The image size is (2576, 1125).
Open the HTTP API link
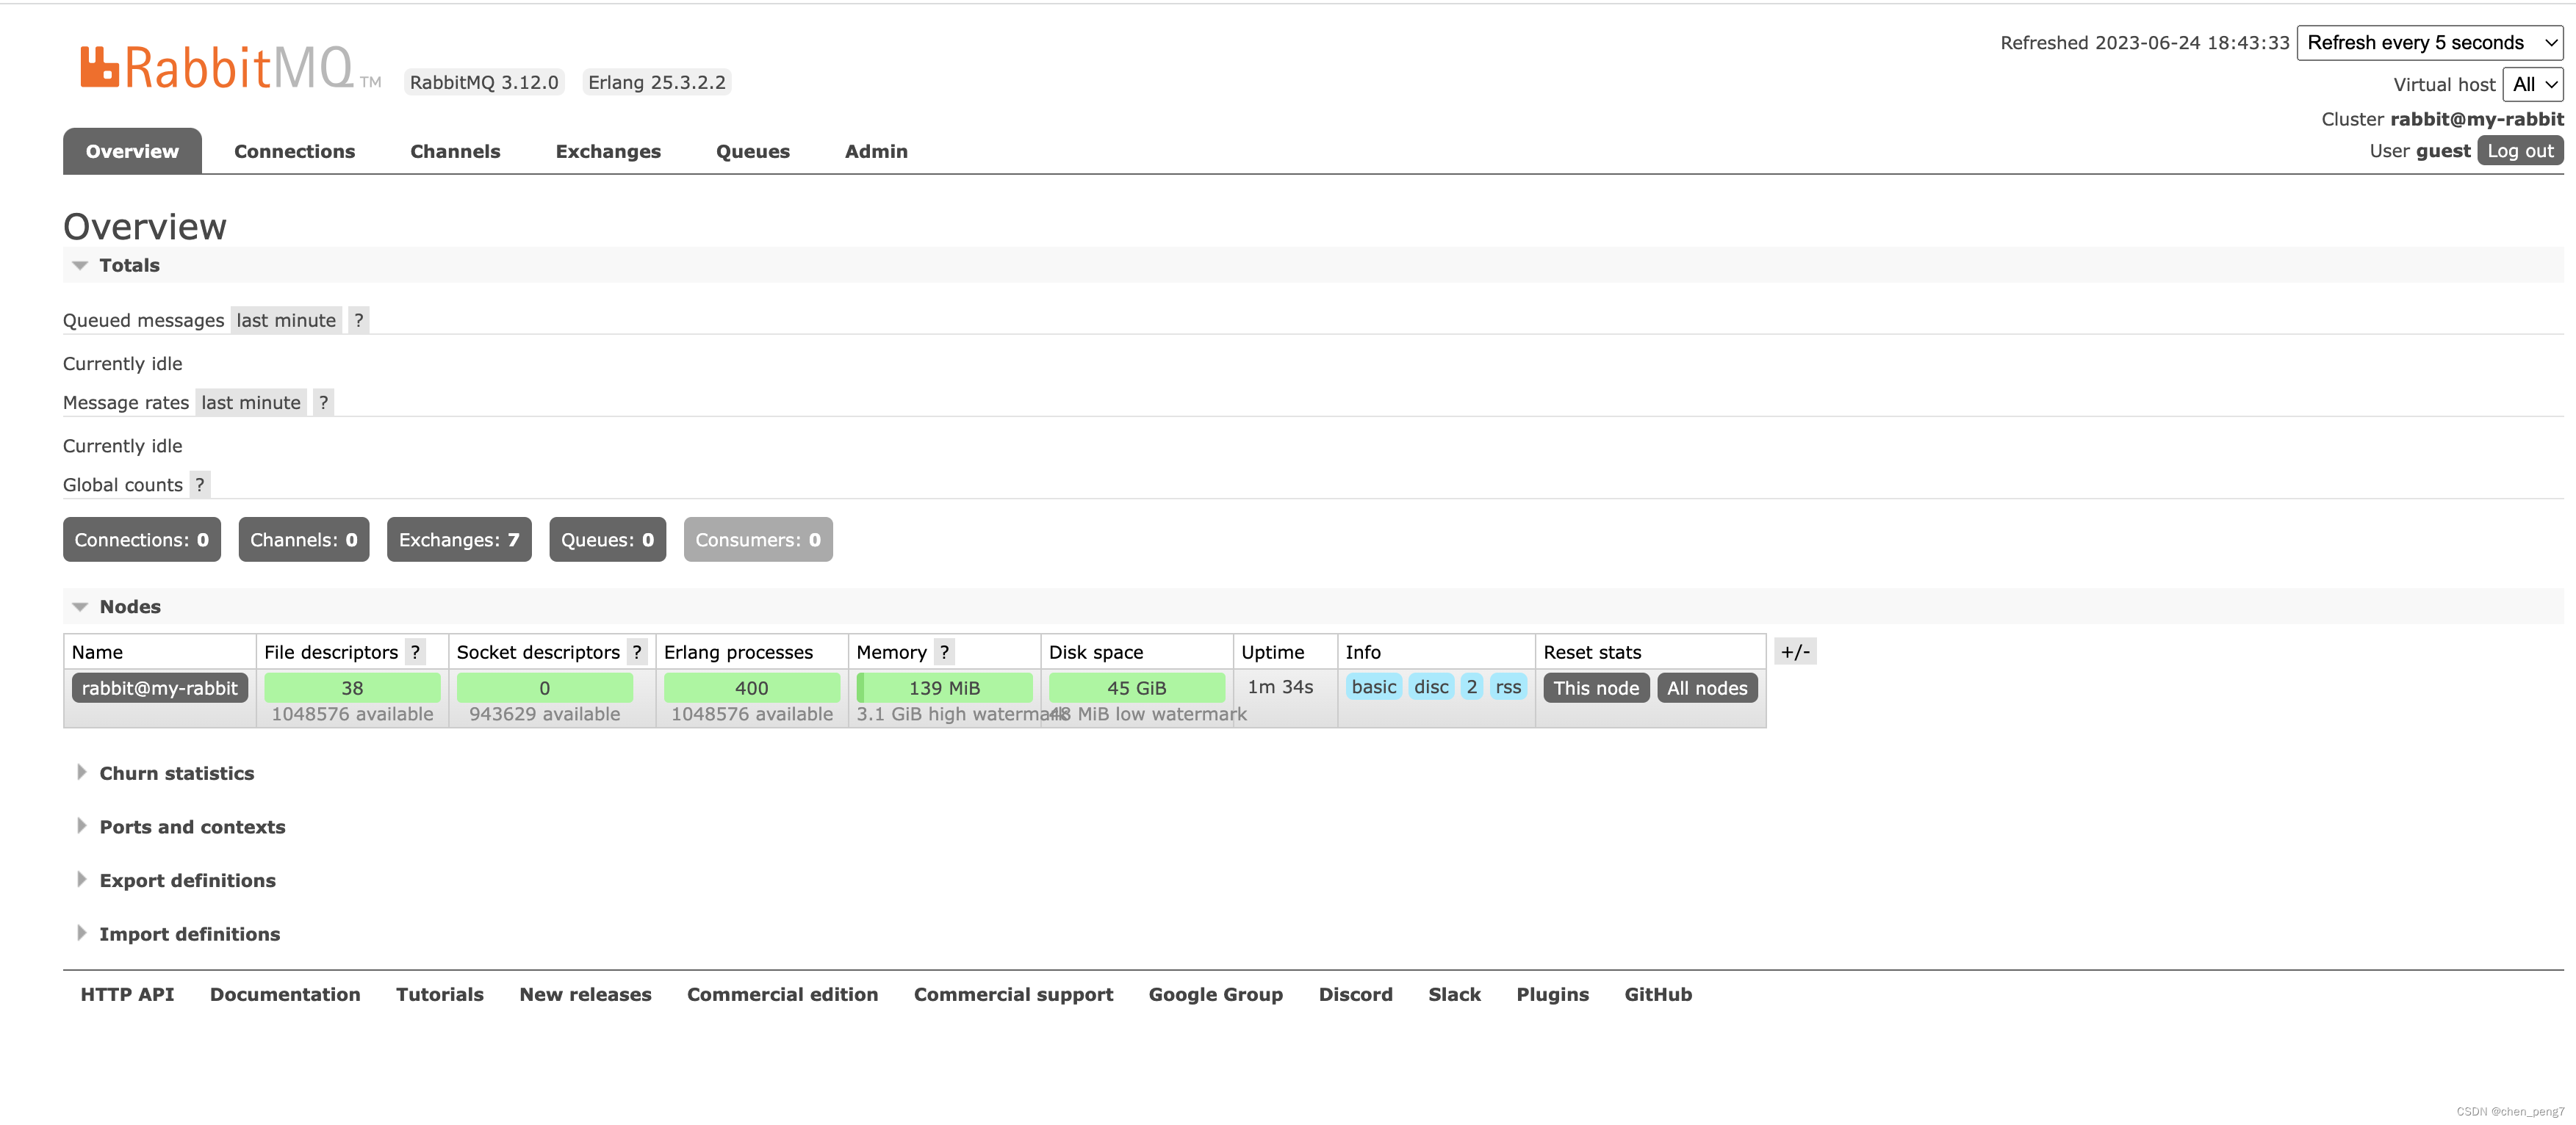[127, 995]
